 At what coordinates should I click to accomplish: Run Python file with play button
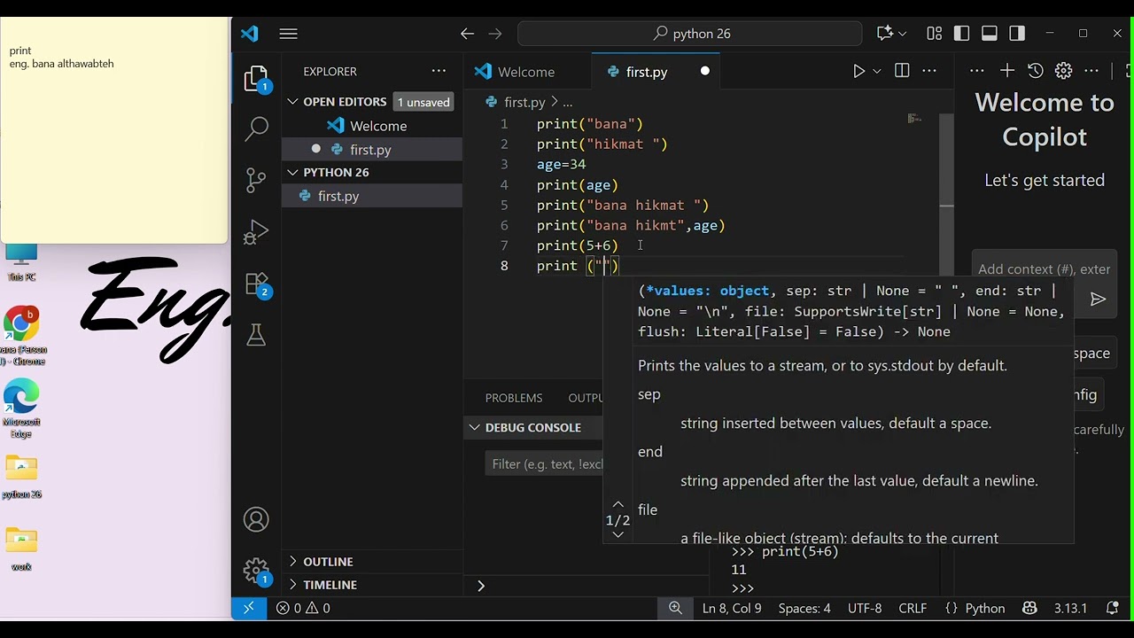click(858, 71)
